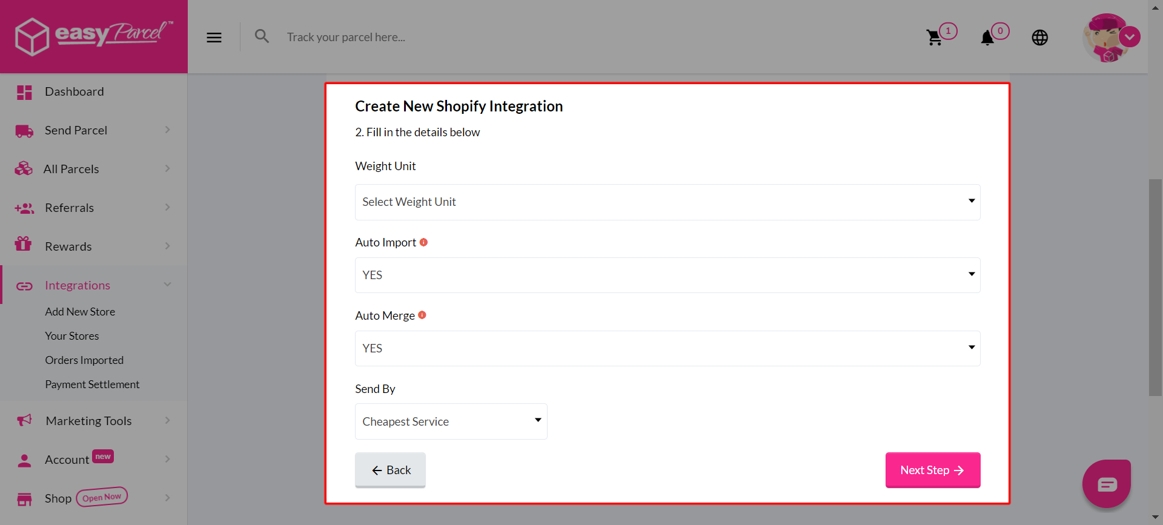Open the Send By Cheapest Service dropdown
Image resolution: width=1163 pixels, height=525 pixels.
tap(451, 421)
